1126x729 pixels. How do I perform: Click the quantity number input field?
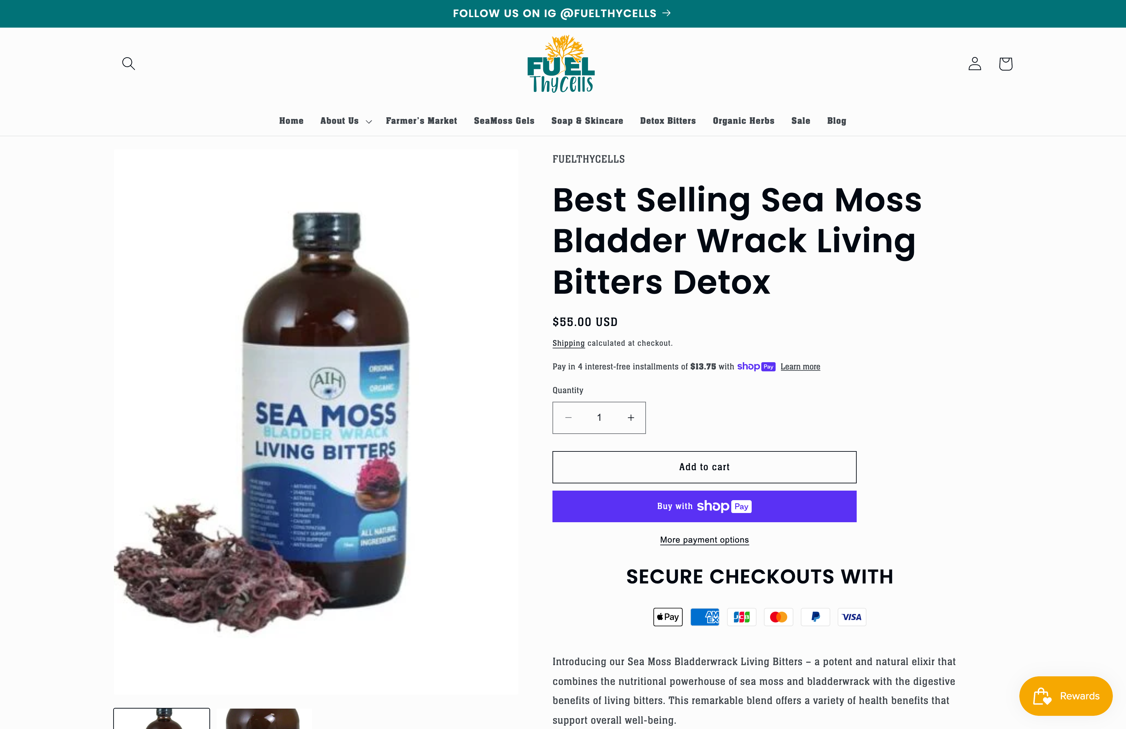click(599, 418)
